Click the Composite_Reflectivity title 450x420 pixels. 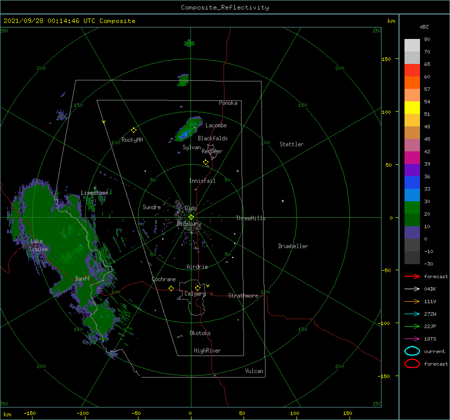coord(225,7)
